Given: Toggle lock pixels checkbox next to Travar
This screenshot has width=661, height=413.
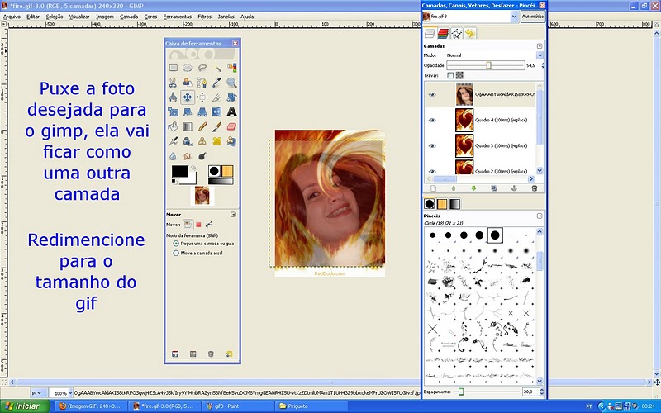Looking at the screenshot, I should 450,75.
